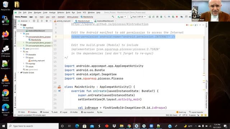Open the Build menu
230x129 pixels.
point(68,13)
